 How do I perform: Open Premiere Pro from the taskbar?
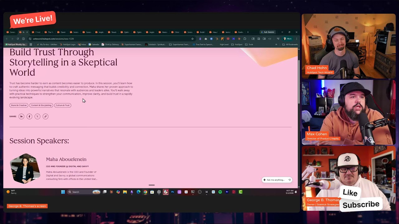[227, 192]
